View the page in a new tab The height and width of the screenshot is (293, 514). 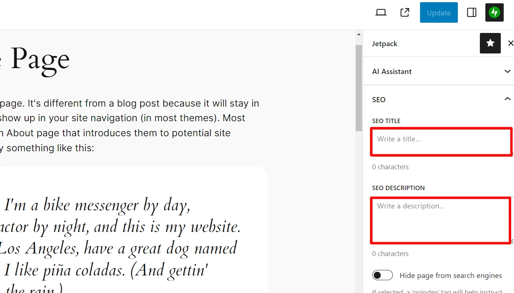[x=404, y=12]
